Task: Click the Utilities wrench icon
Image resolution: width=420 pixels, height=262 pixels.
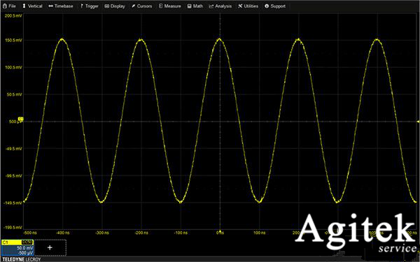Action: point(240,6)
